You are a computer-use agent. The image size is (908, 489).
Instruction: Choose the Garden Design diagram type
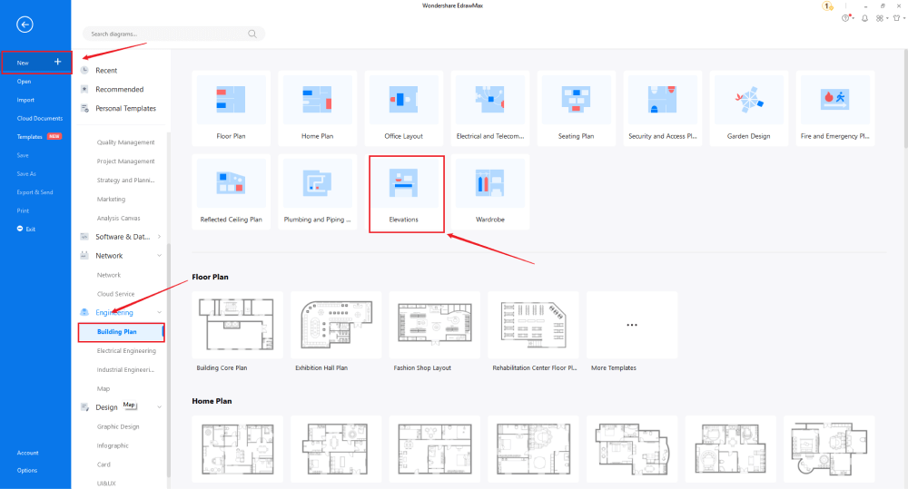point(749,108)
